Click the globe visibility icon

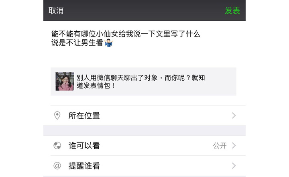point(57,145)
